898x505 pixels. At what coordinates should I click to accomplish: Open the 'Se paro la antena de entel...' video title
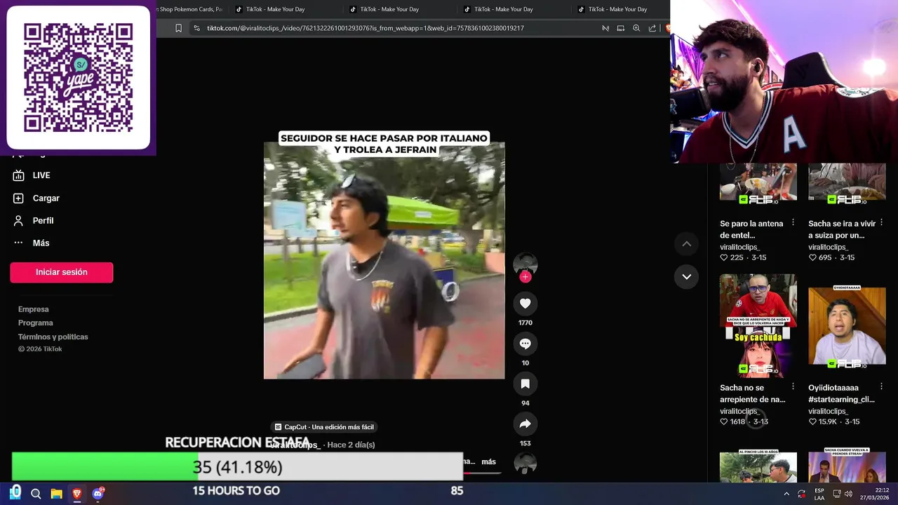point(751,229)
